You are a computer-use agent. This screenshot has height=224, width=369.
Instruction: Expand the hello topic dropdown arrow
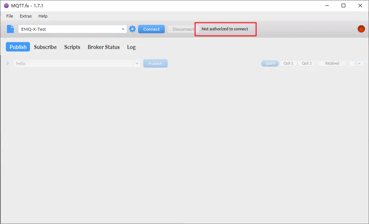point(137,64)
